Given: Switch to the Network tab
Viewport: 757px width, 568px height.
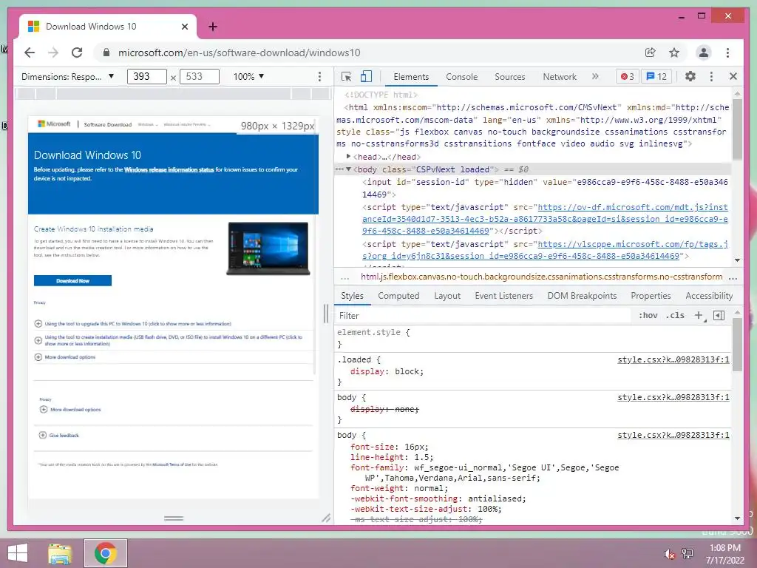Looking at the screenshot, I should (560, 76).
